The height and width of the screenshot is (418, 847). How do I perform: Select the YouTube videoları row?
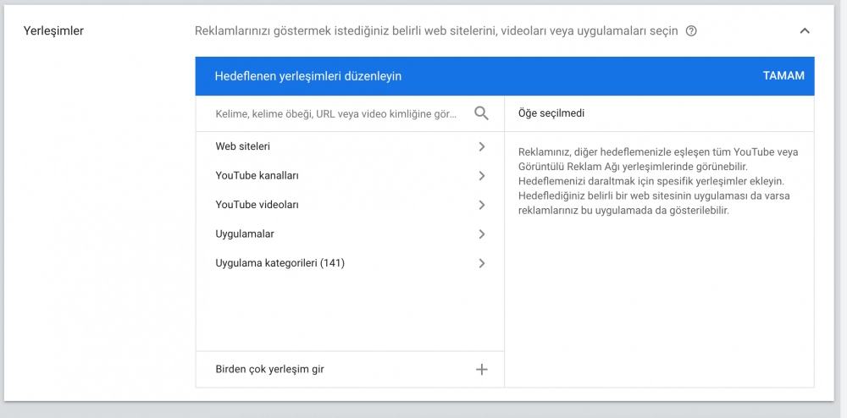tap(350, 205)
